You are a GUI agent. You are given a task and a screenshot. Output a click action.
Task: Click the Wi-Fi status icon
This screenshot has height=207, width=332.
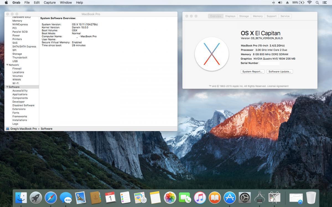pyautogui.click(x=309, y=2)
